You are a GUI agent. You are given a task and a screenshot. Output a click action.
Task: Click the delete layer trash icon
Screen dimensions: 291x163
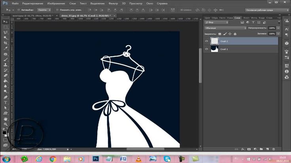tap(273, 149)
